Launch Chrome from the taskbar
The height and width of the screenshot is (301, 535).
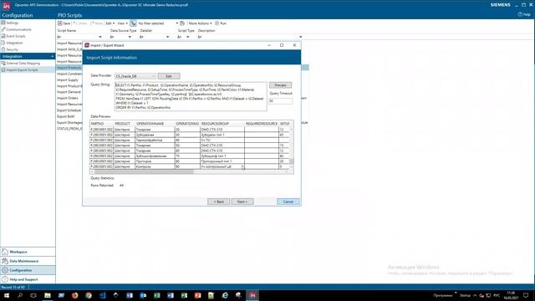(89, 295)
